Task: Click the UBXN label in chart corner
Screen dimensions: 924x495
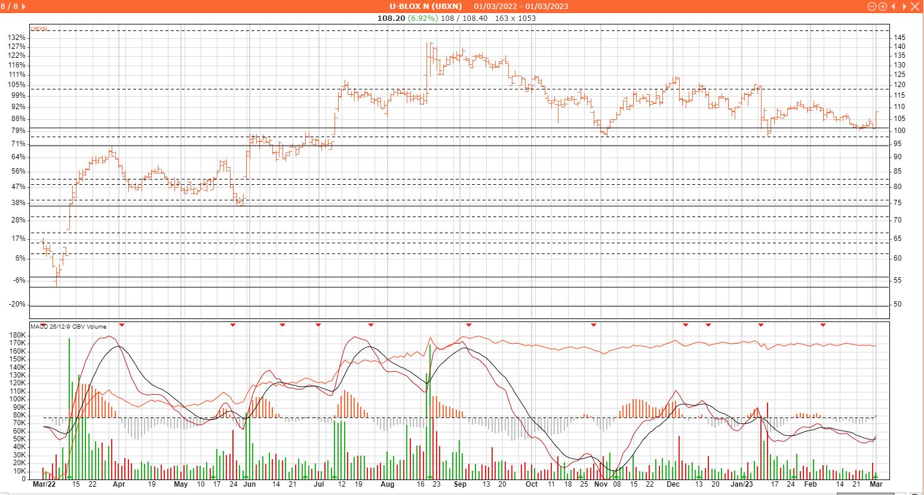Action: tap(39, 29)
